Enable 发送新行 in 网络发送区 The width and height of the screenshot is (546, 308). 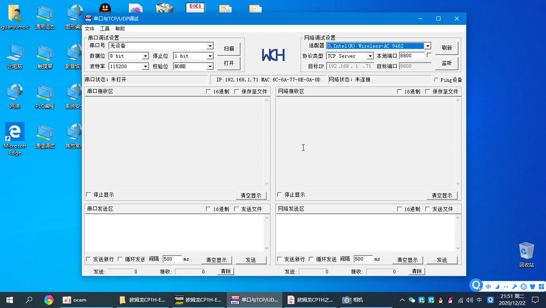(x=279, y=259)
